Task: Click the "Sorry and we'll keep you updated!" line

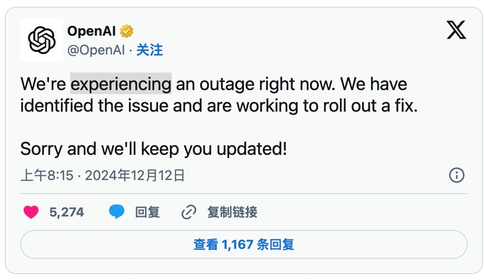Action: pyautogui.click(x=153, y=149)
